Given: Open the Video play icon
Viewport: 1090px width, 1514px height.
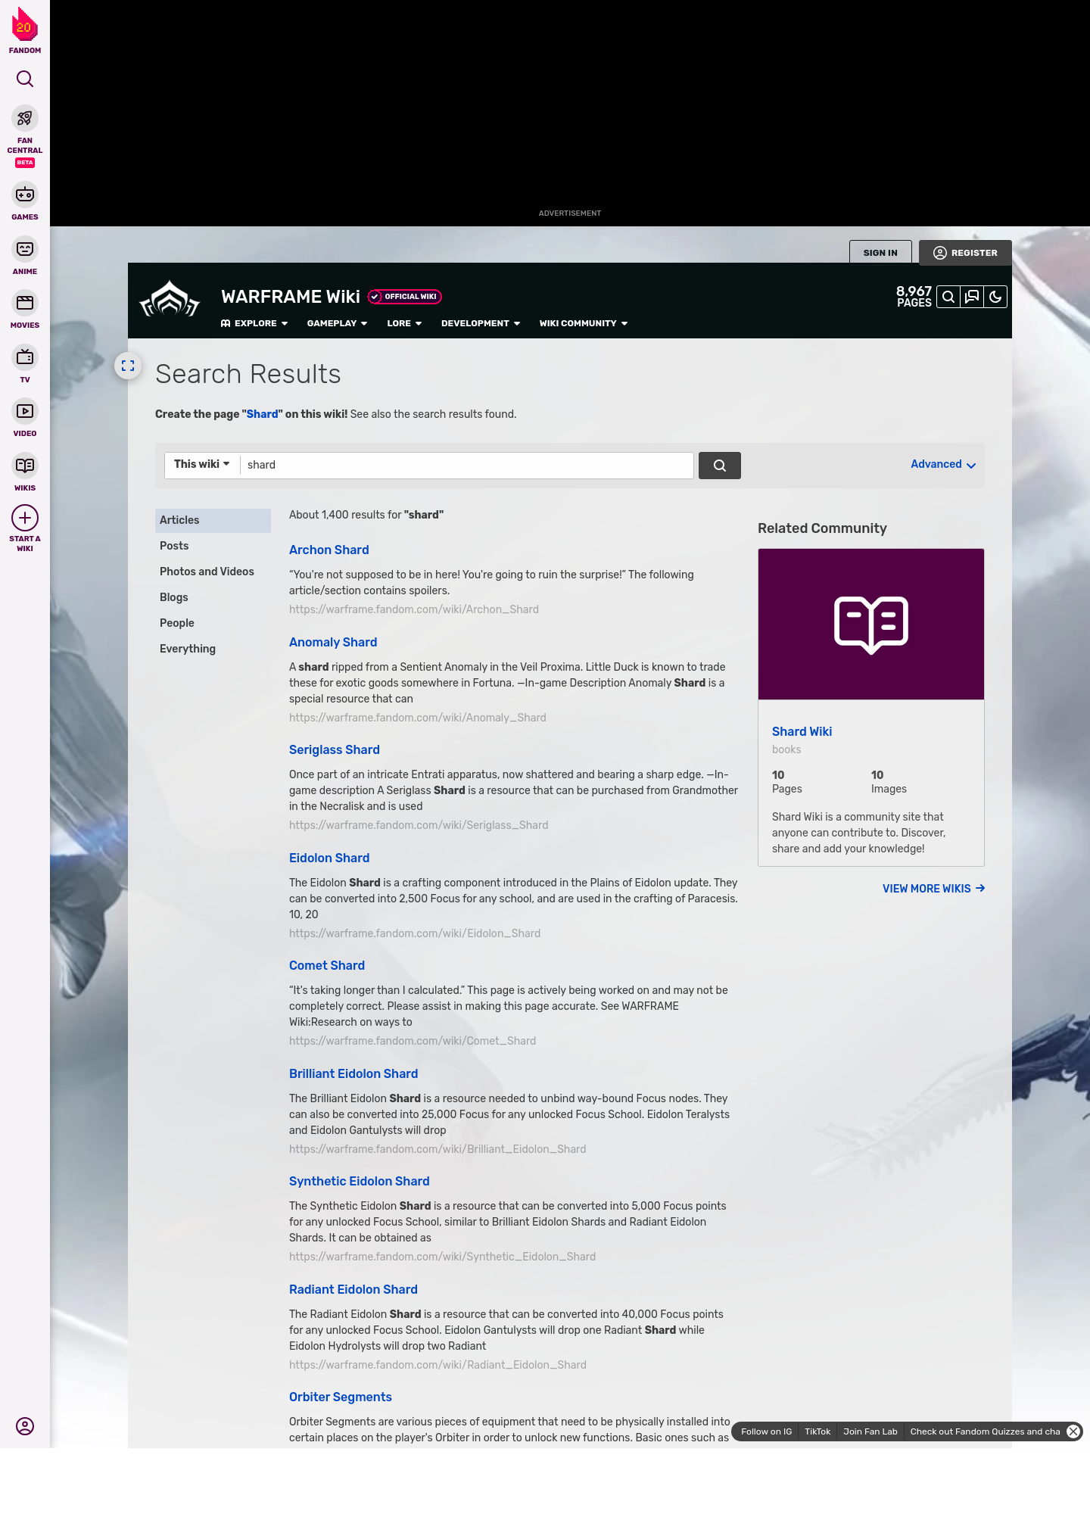Looking at the screenshot, I should point(25,411).
